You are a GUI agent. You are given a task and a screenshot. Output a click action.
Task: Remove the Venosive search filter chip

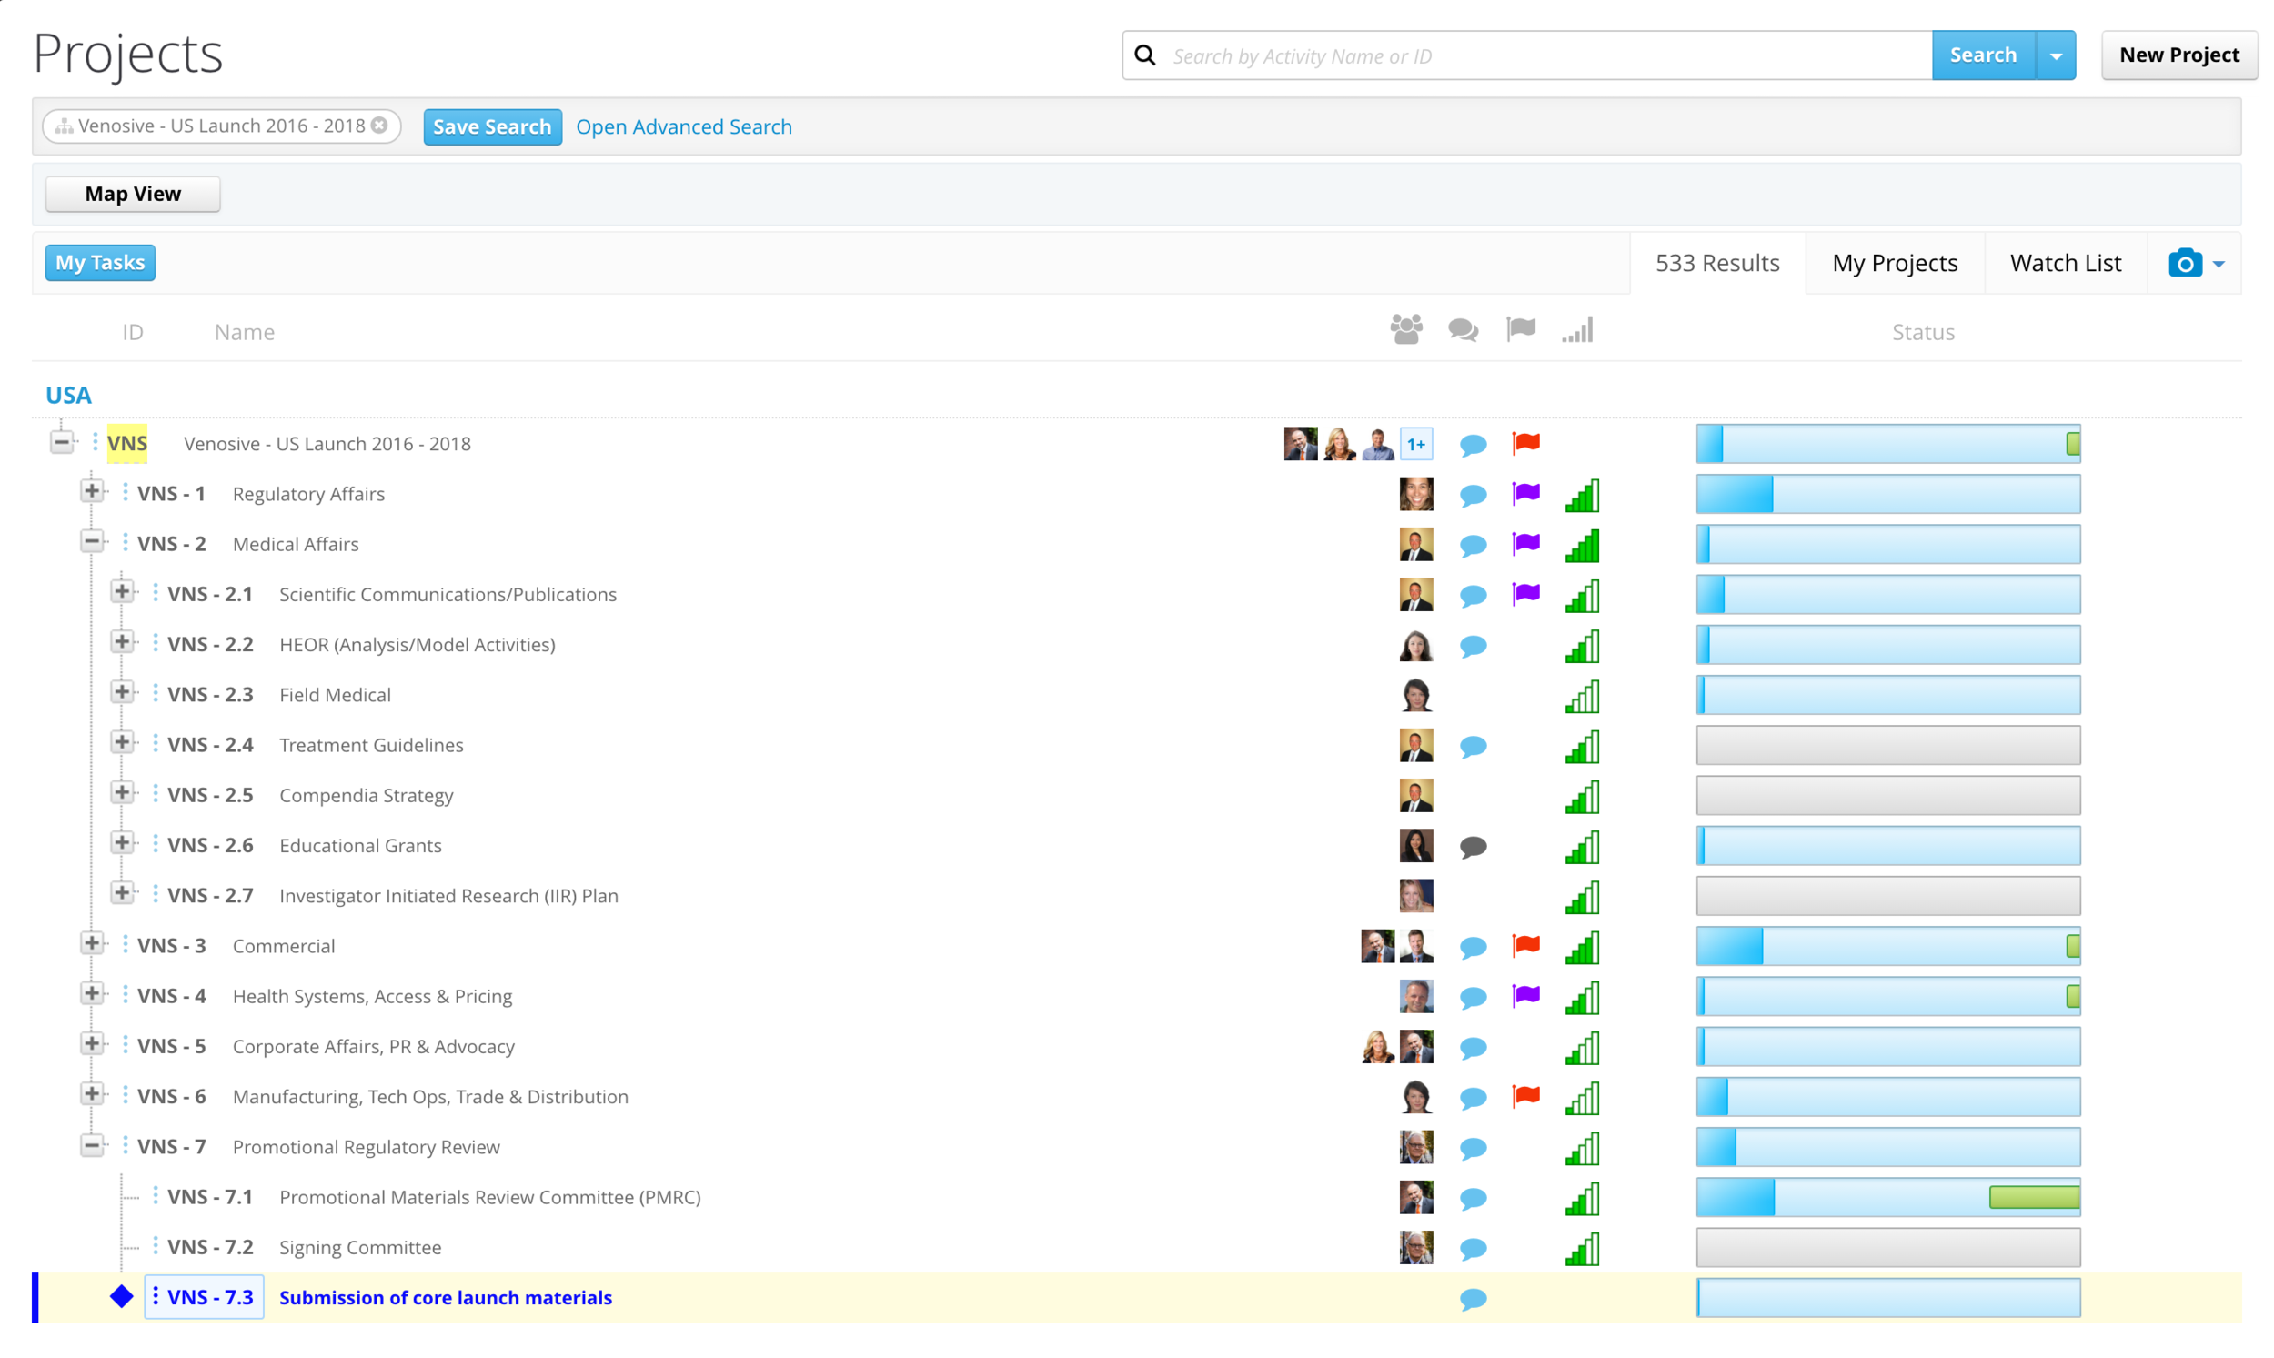click(x=378, y=126)
